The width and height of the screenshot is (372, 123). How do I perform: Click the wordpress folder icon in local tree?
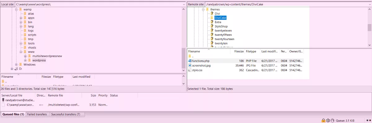(x=30, y=60)
